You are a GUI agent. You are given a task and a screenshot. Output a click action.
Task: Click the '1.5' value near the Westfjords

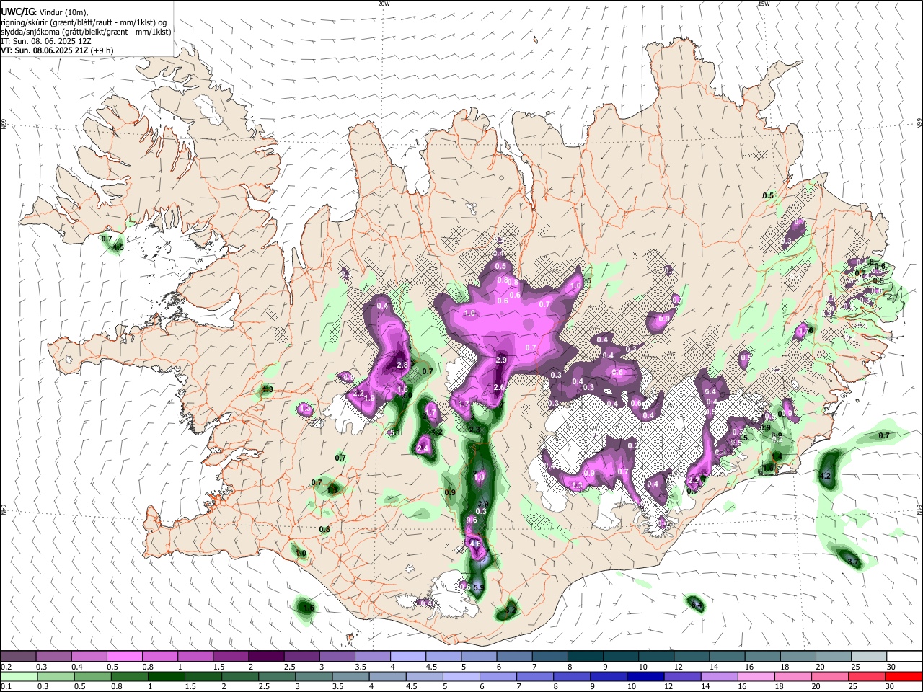[119, 247]
